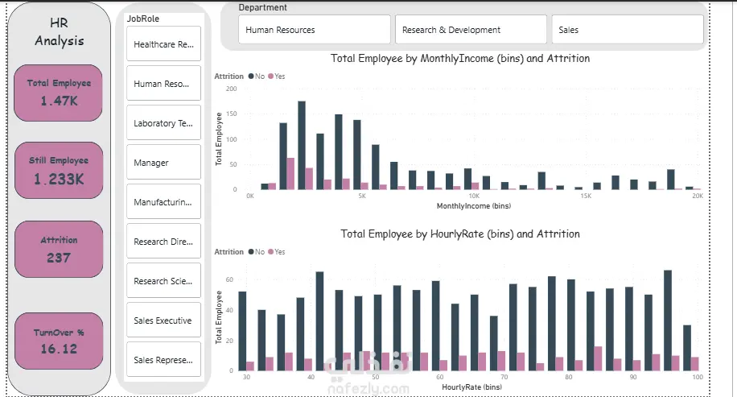The height and width of the screenshot is (397, 737).
Task: Choose the Sales department tile
Action: pos(627,30)
